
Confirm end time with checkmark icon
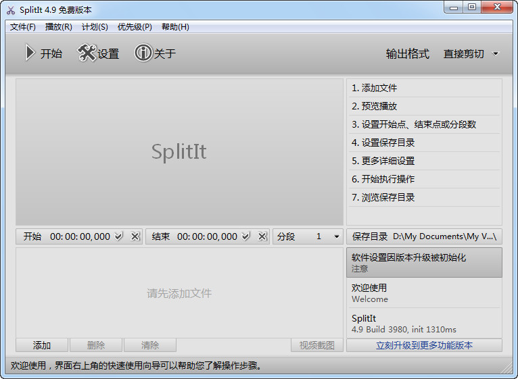coord(245,236)
